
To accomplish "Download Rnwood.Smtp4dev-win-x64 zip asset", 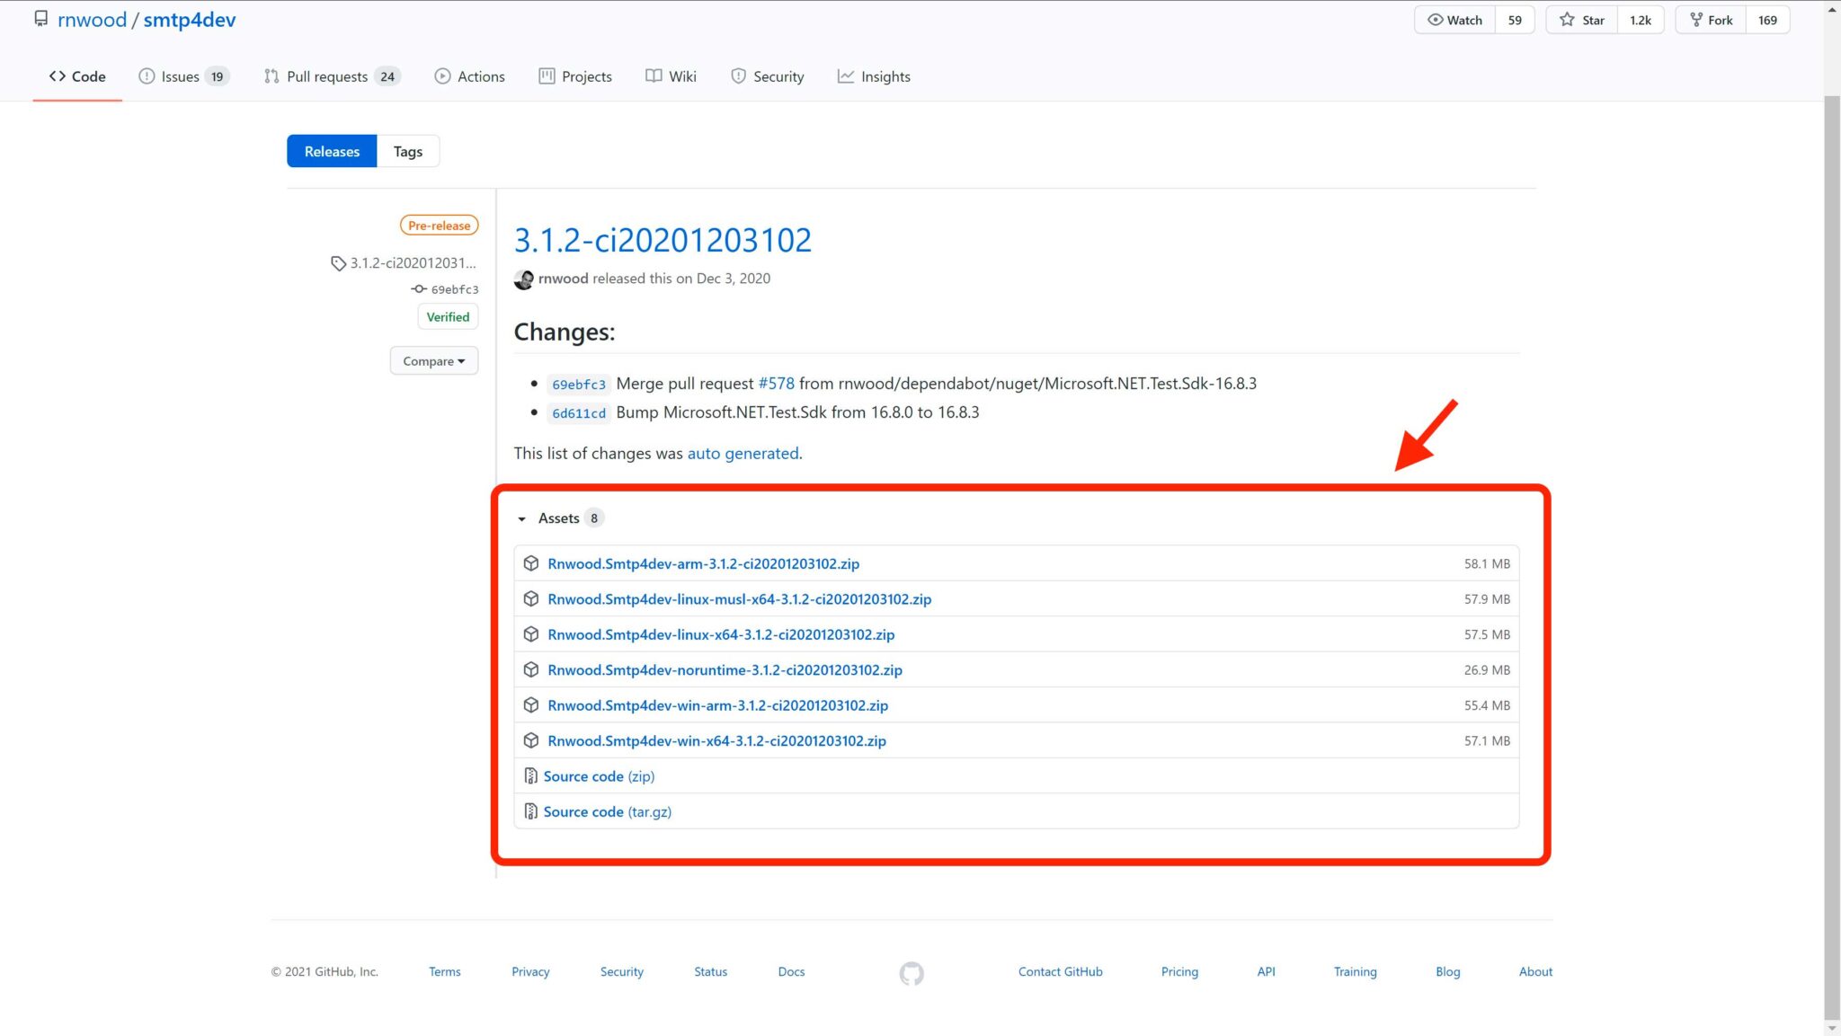I will (716, 740).
